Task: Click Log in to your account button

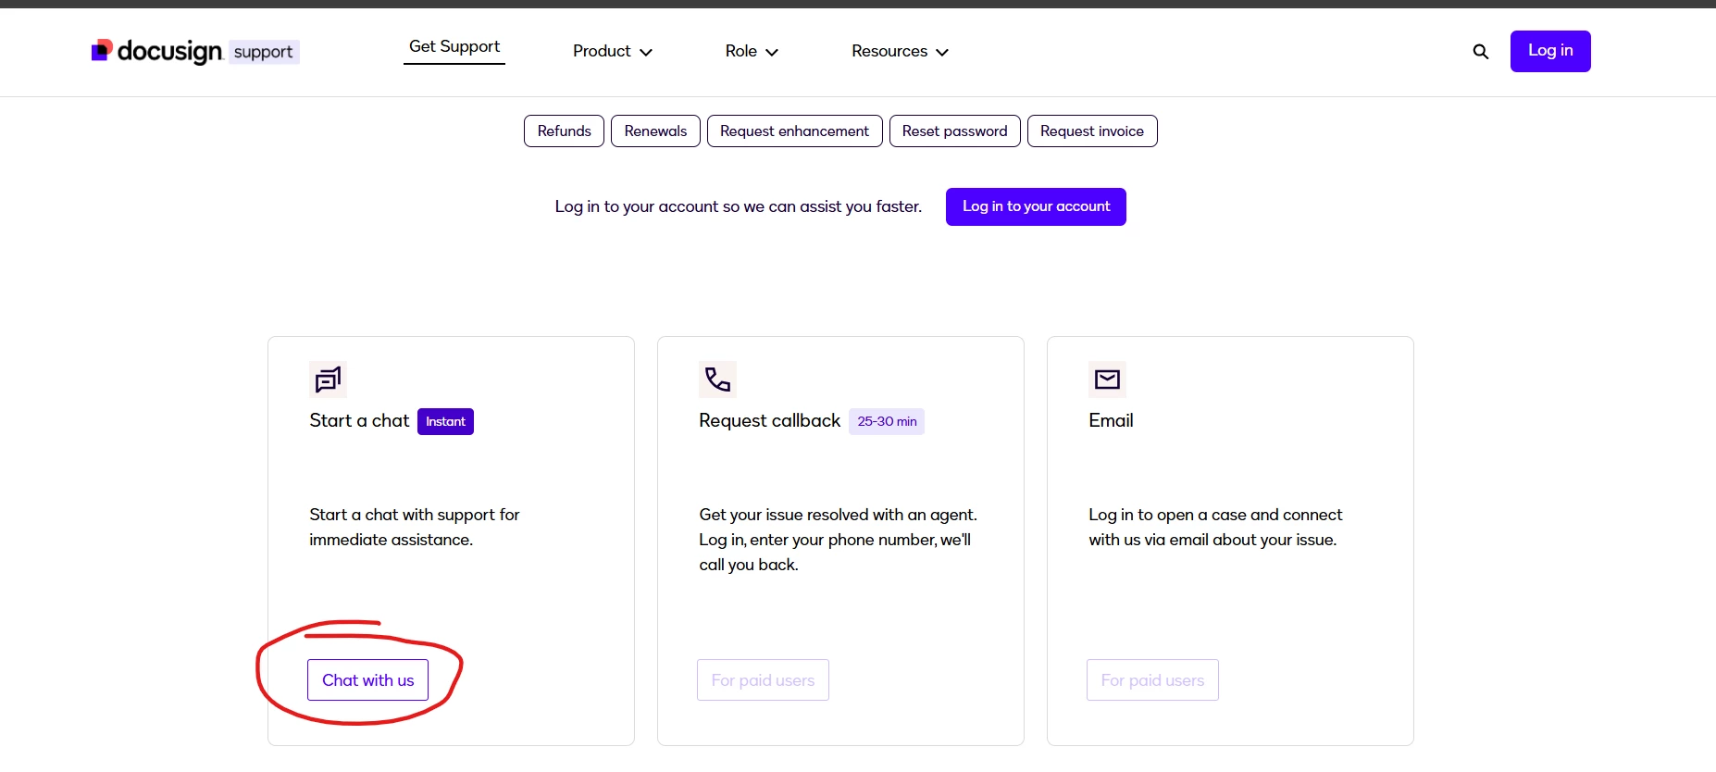Action: (1036, 206)
